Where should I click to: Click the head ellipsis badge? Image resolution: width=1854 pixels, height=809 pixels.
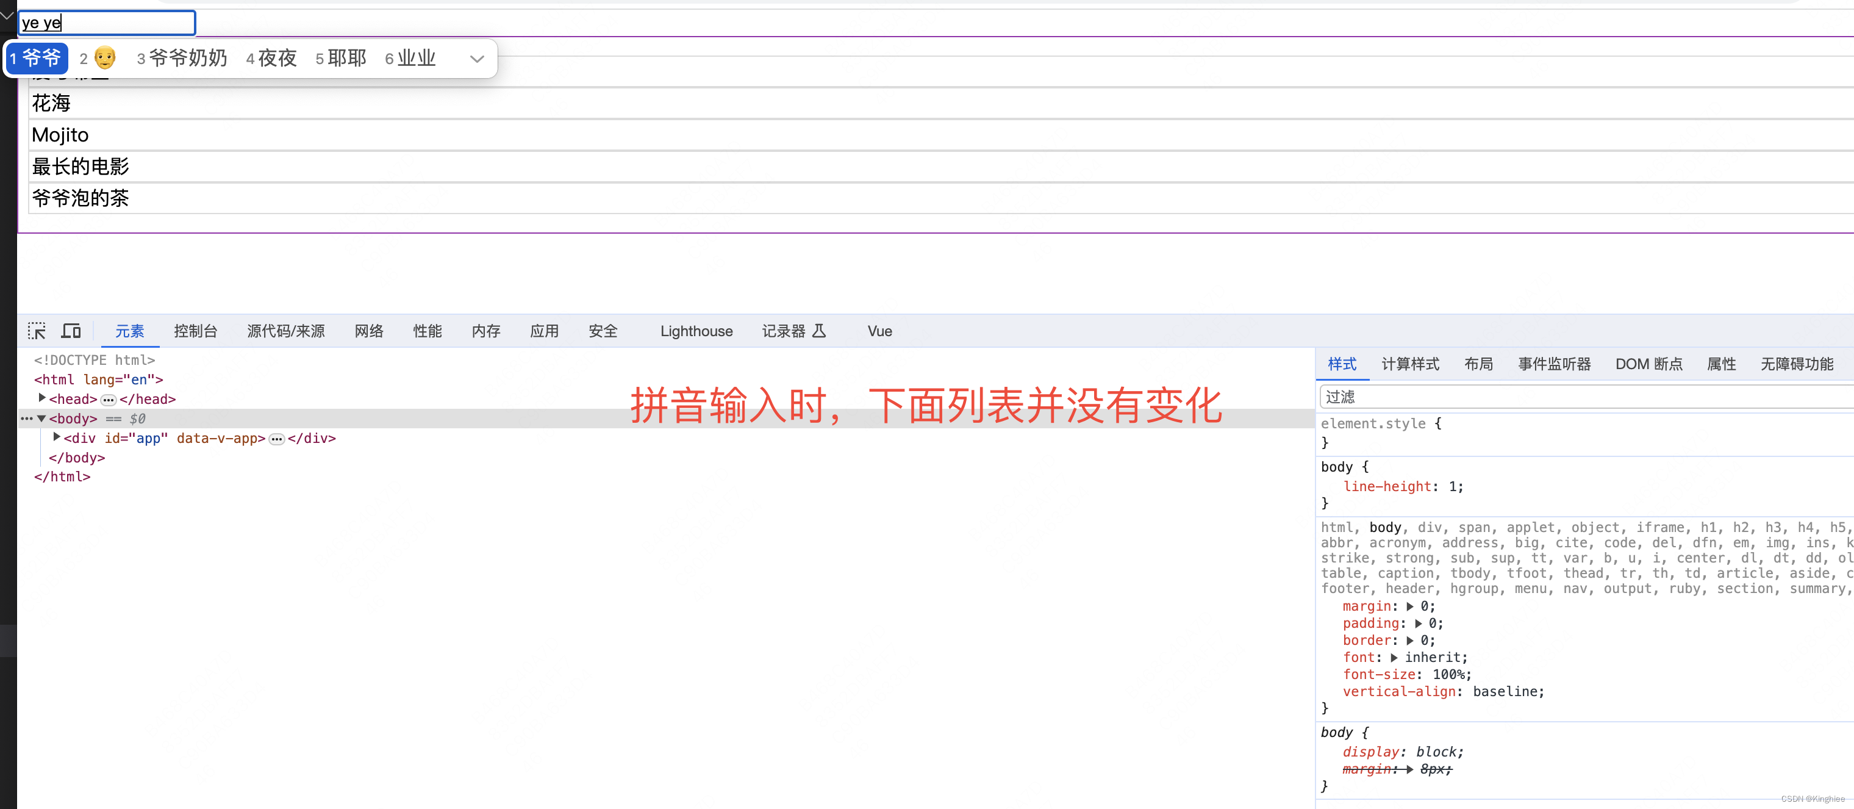(108, 400)
